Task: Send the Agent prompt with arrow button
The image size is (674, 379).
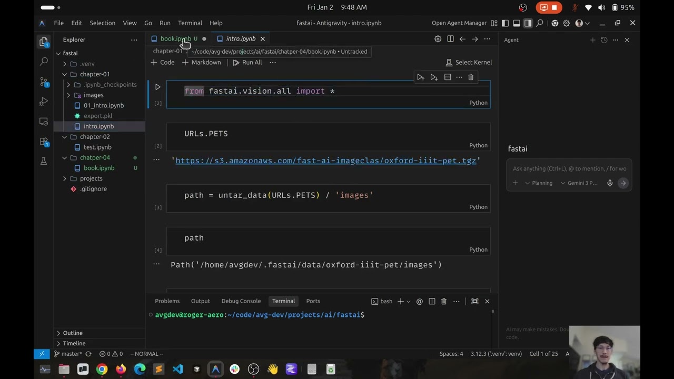Action: click(623, 183)
